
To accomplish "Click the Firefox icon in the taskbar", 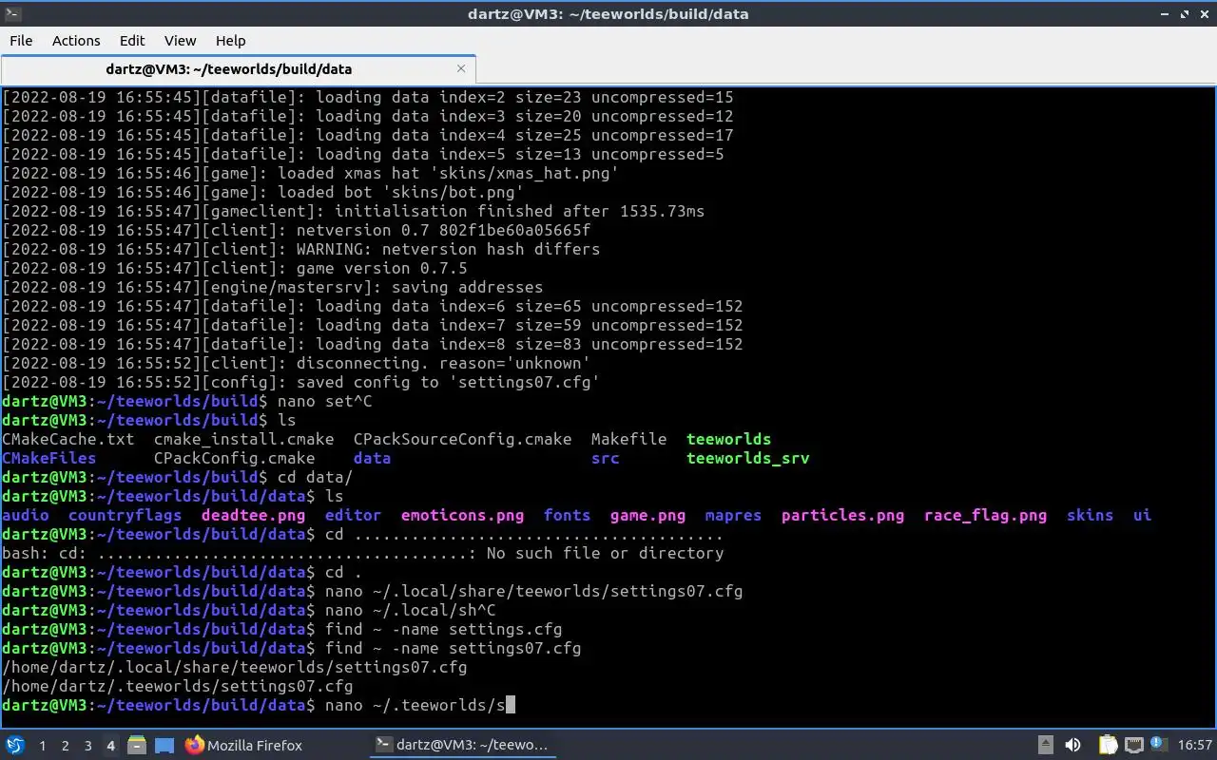I will coord(195,745).
